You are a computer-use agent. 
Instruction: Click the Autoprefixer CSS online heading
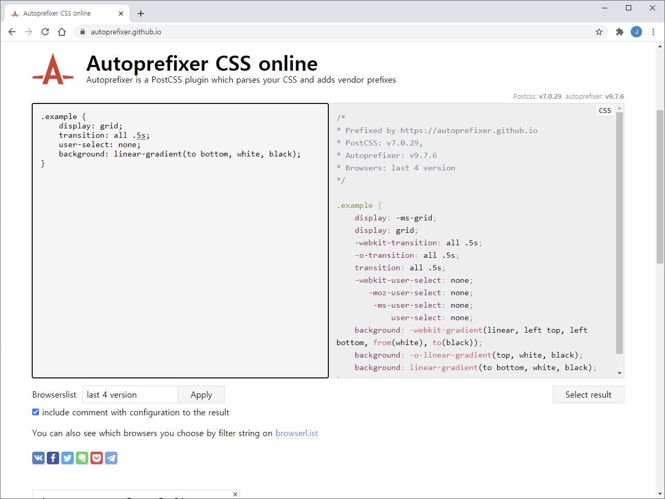click(202, 63)
